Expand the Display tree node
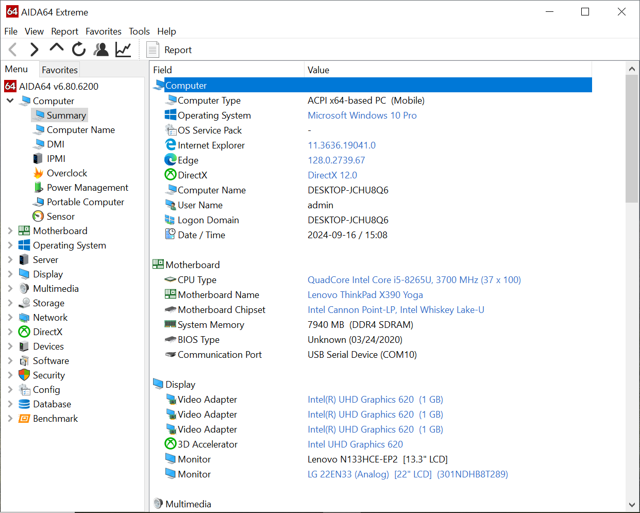The image size is (640, 513). (10, 274)
